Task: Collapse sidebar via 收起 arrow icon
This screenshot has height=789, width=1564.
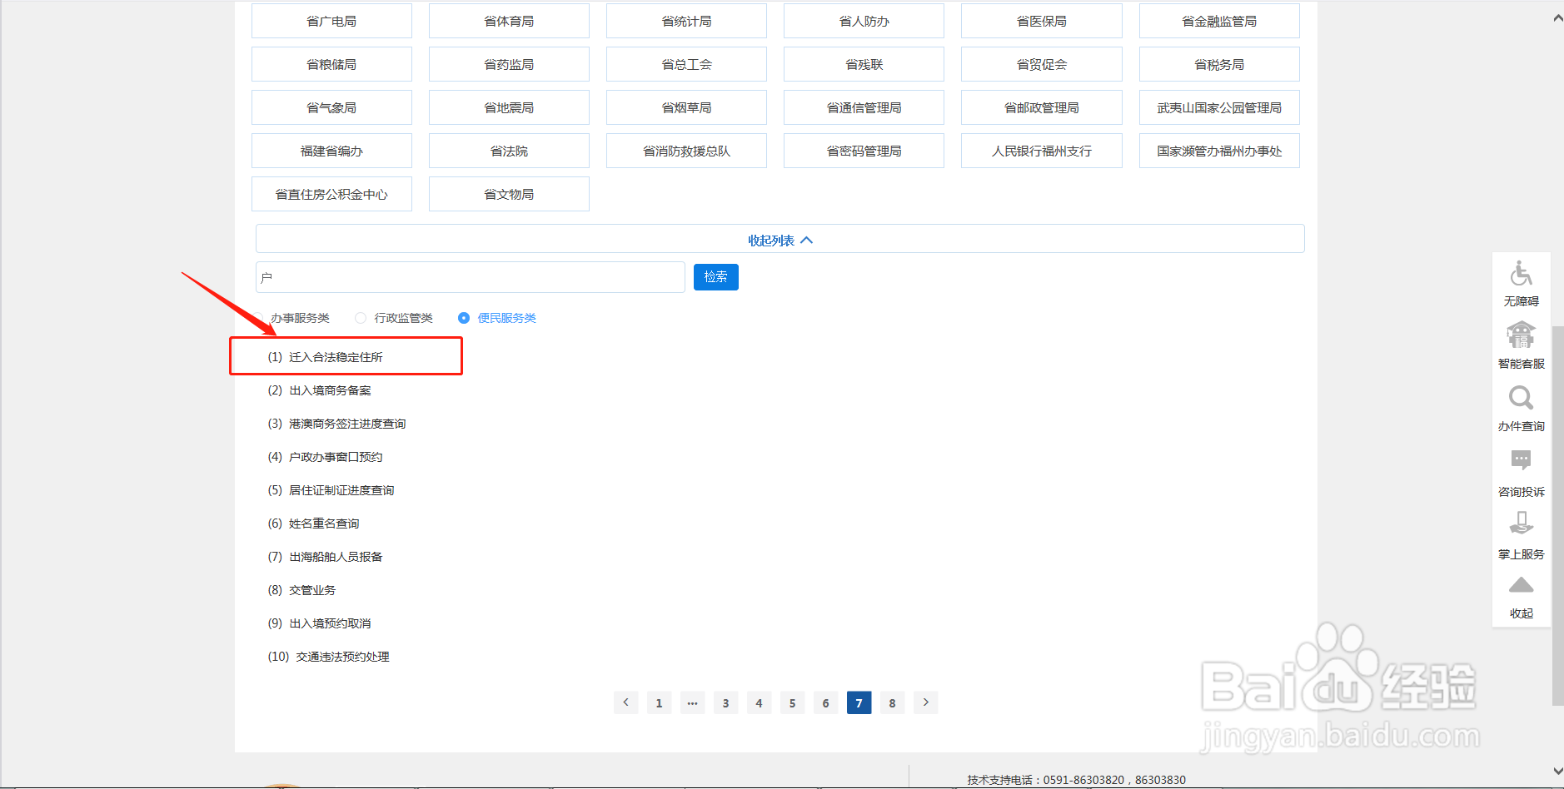Action: pyautogui.click(x=1521, y=585)
